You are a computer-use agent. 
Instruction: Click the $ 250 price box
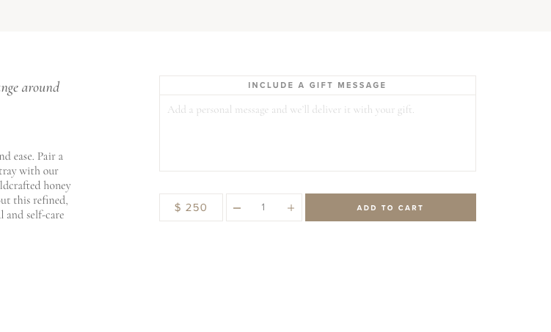coord(191,207)
